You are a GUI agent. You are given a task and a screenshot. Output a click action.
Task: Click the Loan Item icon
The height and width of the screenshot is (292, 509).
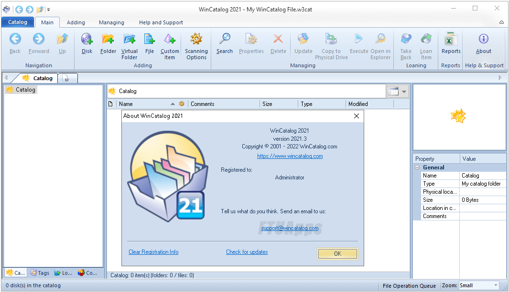pos(426,39)
